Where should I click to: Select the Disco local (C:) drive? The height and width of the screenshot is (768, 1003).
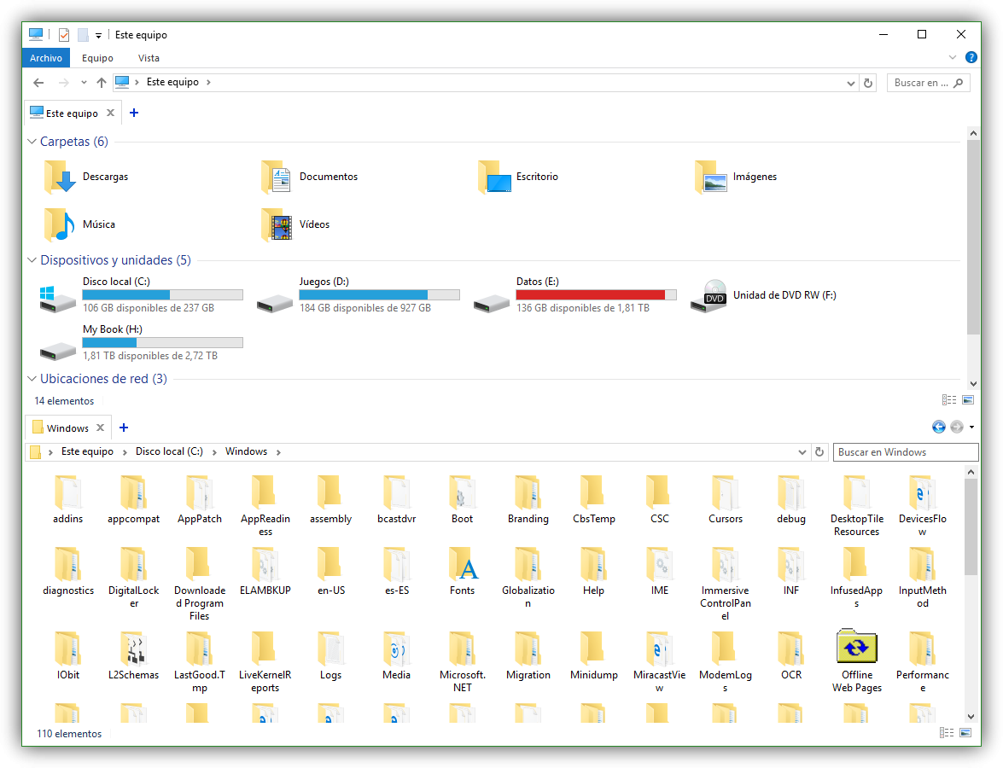point(141,294)
